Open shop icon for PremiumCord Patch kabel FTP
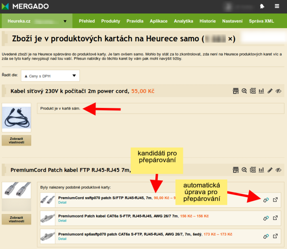The width and height of the screenshot is (287, 249). (x=236, y=170)
